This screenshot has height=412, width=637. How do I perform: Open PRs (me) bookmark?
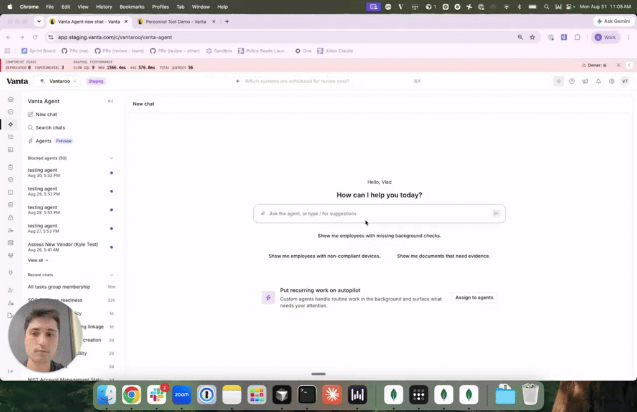pos(75,51)
